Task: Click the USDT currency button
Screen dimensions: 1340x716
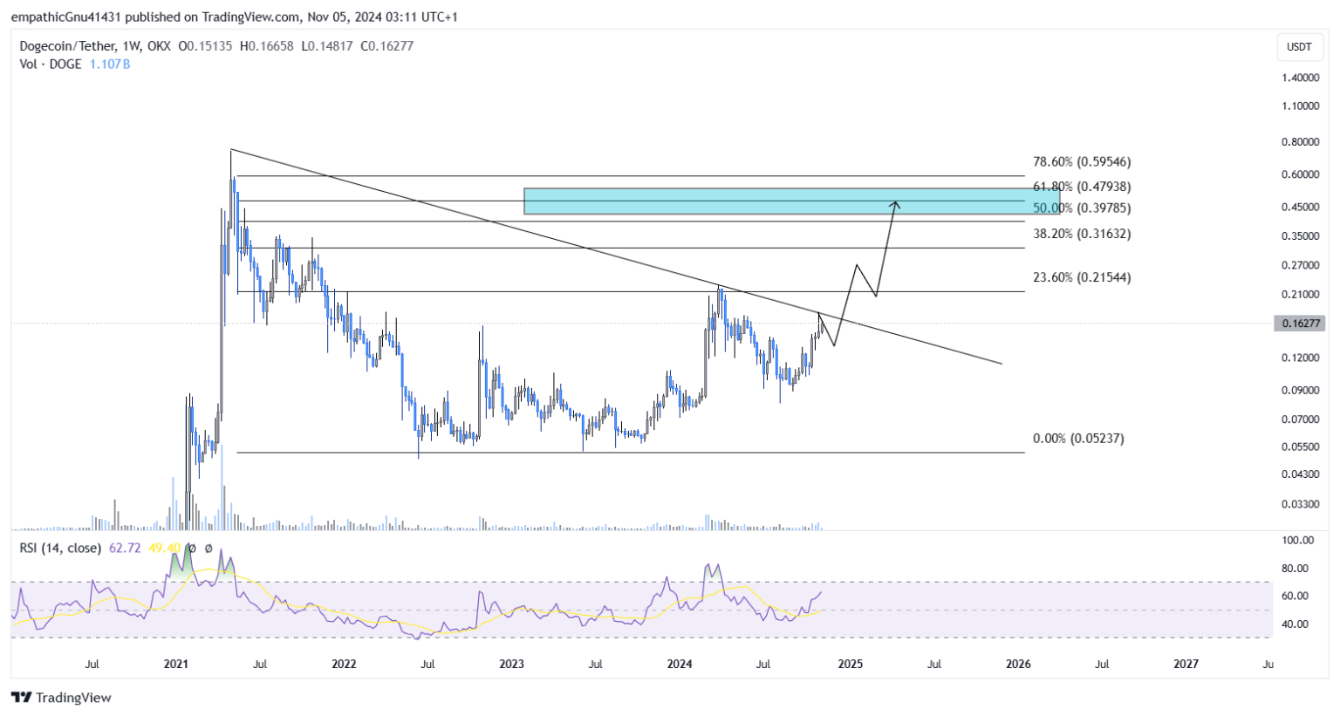Action: 1299,47
